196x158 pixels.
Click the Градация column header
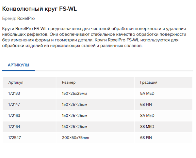[149, 82]
